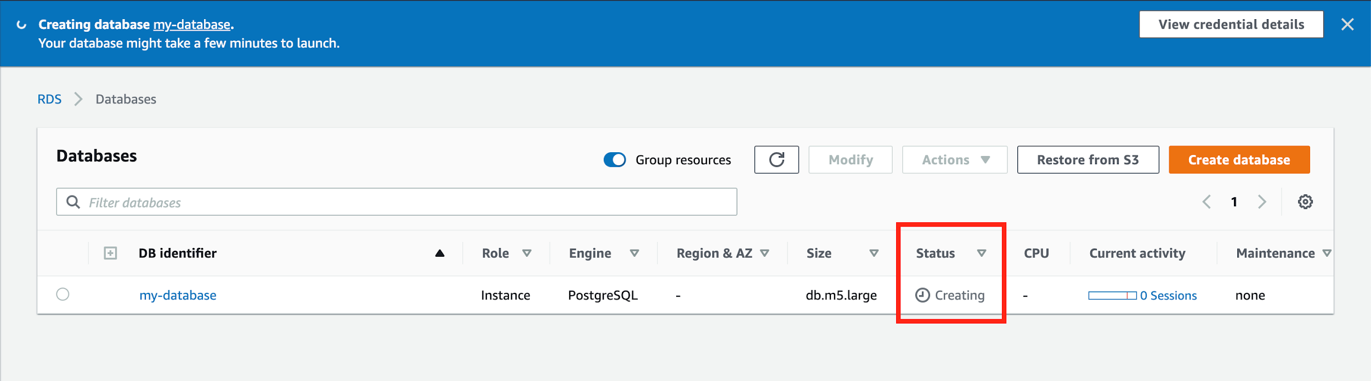1371x381 pixels.
Task: Click the Databases panel heading
Action: (97, 156)
